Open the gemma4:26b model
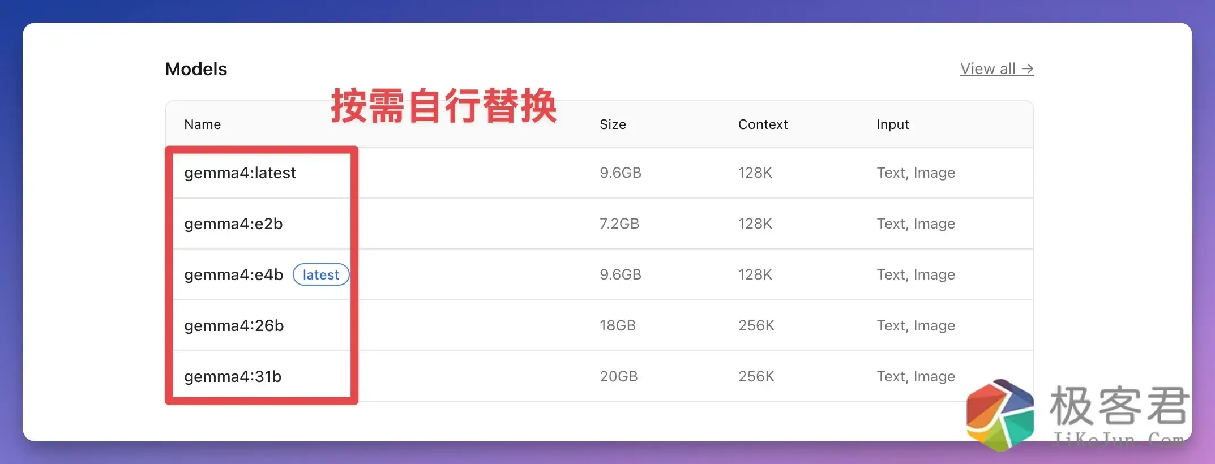This screenshot has height=464, width=1215. 234,326
